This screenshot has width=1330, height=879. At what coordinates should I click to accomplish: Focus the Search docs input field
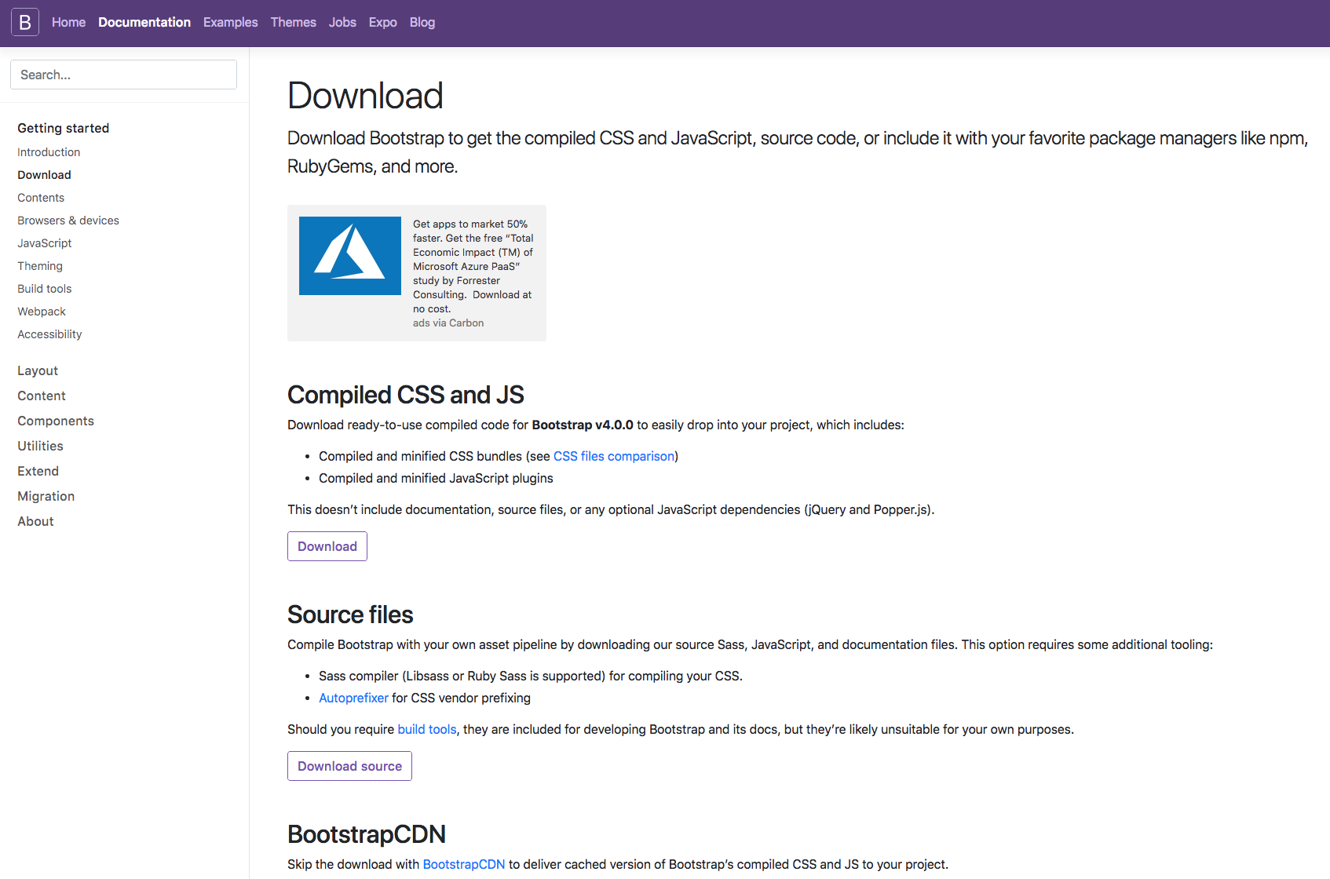123,75
